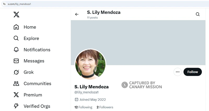Select the Home menu label

(30, 27)
